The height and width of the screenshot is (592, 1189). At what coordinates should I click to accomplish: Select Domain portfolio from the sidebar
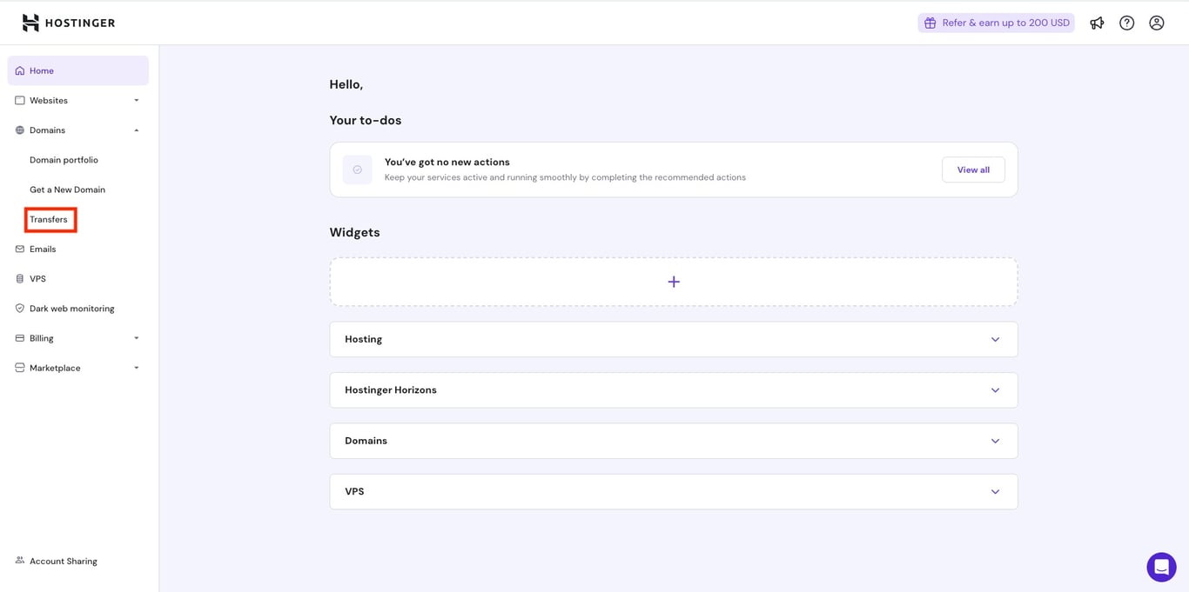(64, 160)
